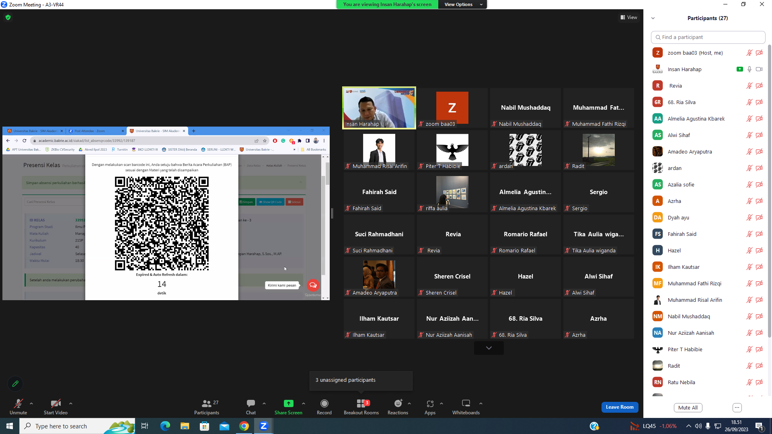Click the Show QR Code button
This screenshot has height=434, width=772.
click(x=271, y=202)
